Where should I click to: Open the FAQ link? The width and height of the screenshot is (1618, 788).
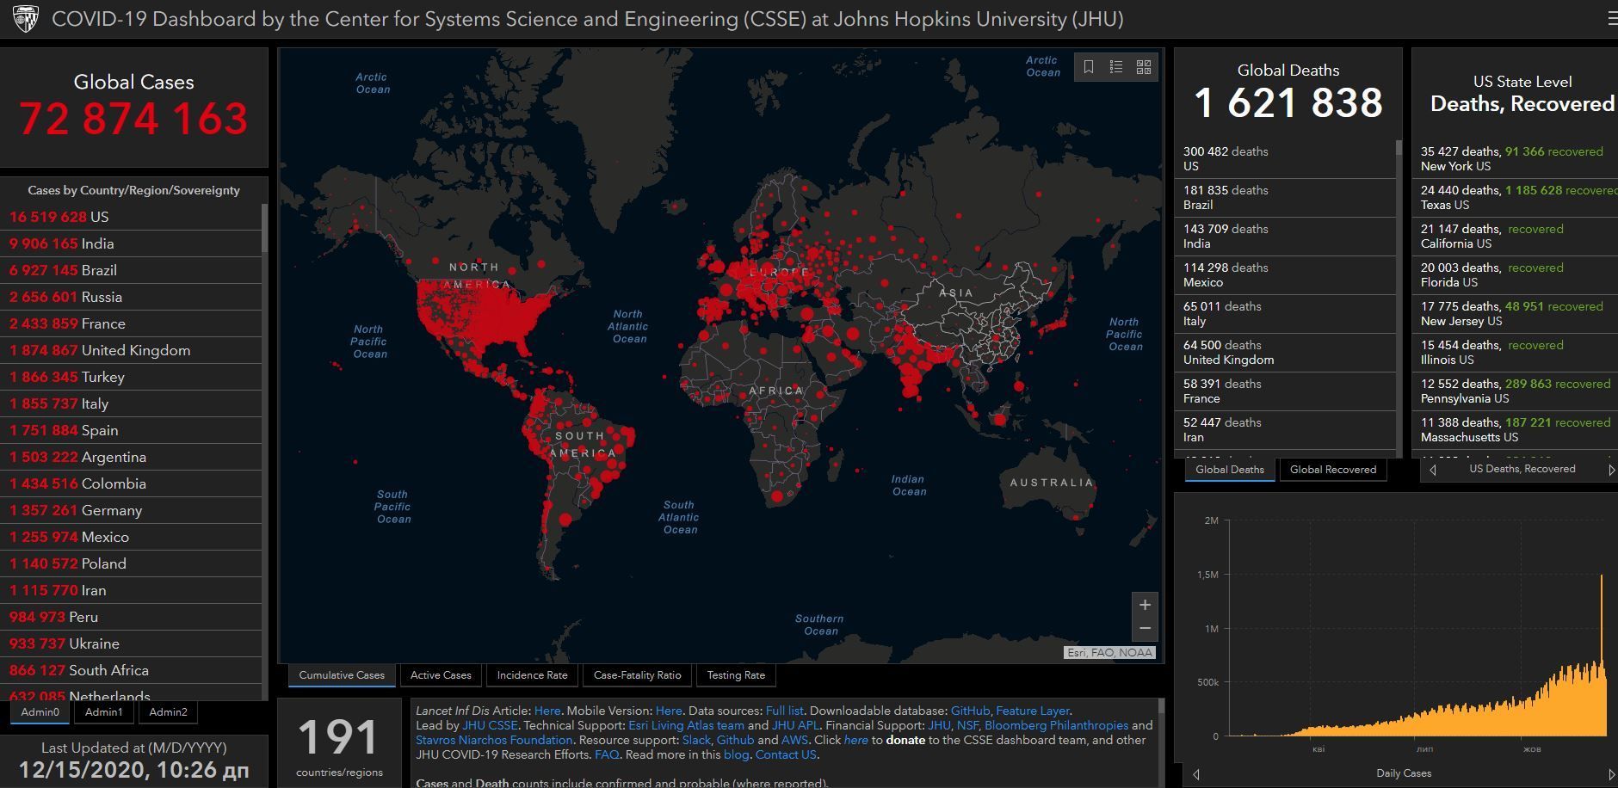(x=607, y=754)
